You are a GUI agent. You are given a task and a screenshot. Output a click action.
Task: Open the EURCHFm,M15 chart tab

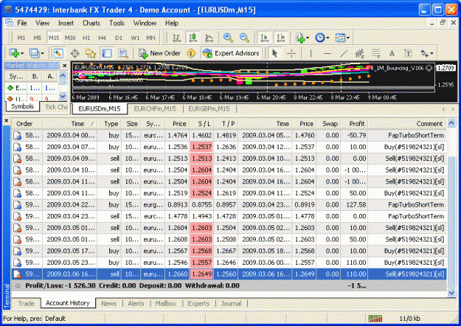pos(155,108)
